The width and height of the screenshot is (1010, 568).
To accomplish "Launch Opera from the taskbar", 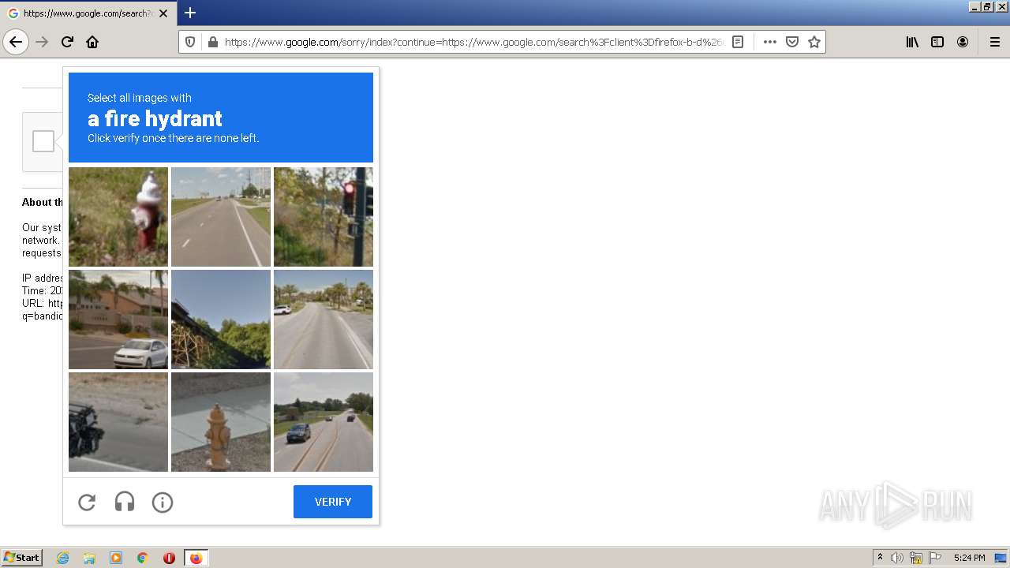I will click(x=169, y=558).
